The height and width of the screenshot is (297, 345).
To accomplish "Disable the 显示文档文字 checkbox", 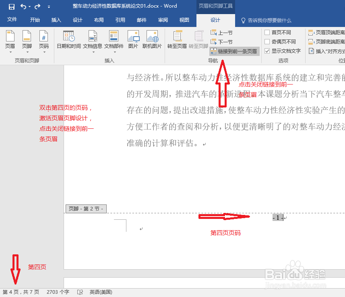I will pos(268,51).
